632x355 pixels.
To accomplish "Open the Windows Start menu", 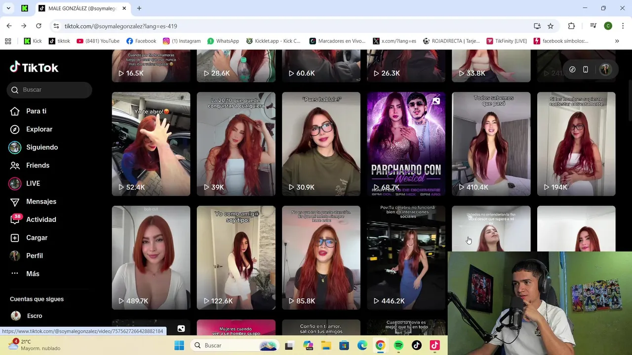I will click(x=179, y=345).
